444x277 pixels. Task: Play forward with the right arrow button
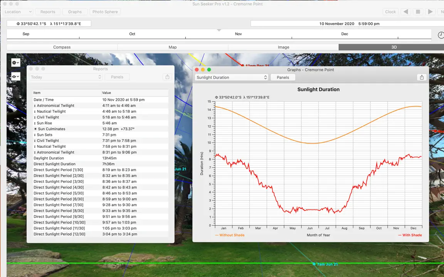click(430, 12)
